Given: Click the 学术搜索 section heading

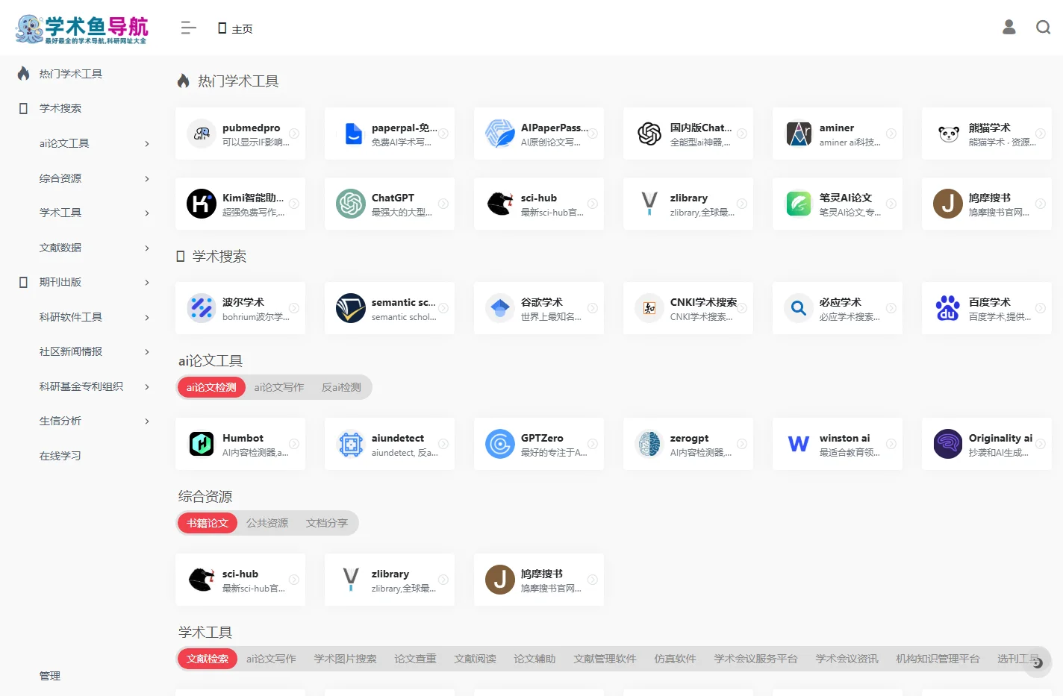Looking at the screenshot, I should [x=219, y=257].
